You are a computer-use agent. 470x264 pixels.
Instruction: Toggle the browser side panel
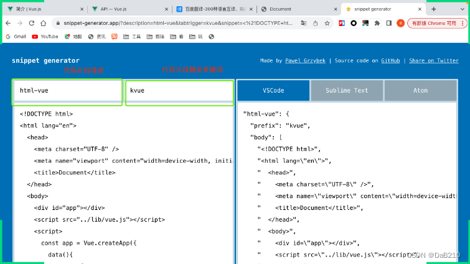[x=389, y=23]
